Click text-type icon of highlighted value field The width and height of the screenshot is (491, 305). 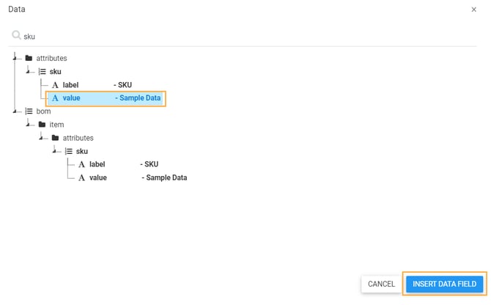(55, 98)
